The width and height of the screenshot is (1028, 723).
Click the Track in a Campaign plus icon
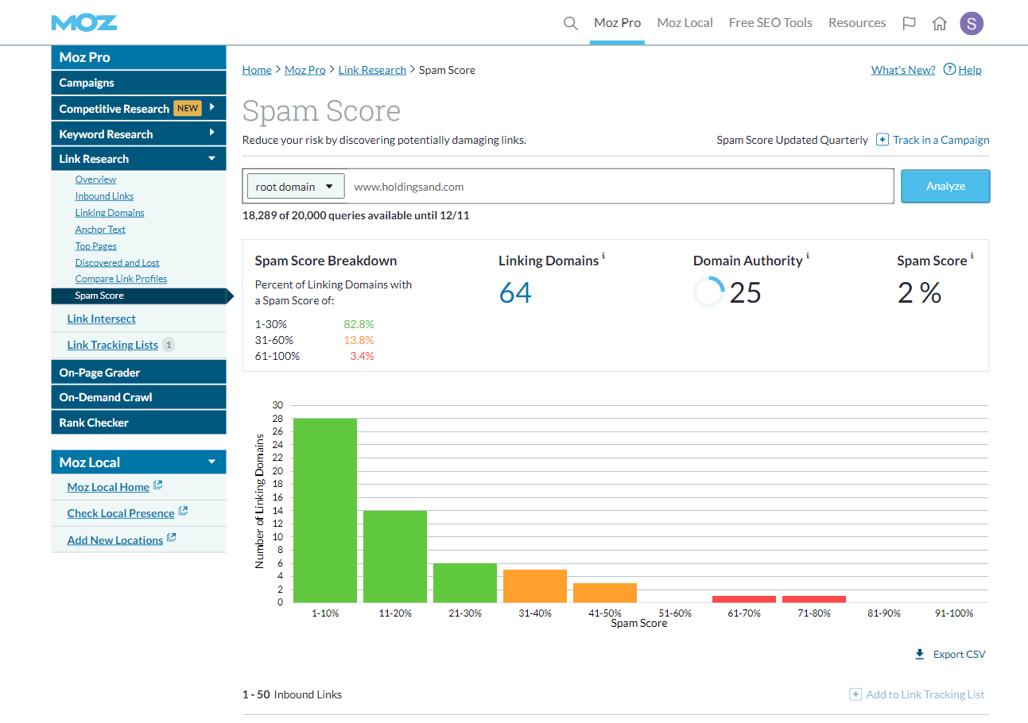tap(883, 140)
